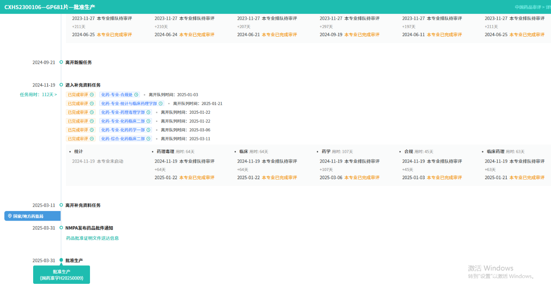Click clock icon in 已完成审评 tag beside 合规处
551x286 pixels.
(x=92, y=95)
